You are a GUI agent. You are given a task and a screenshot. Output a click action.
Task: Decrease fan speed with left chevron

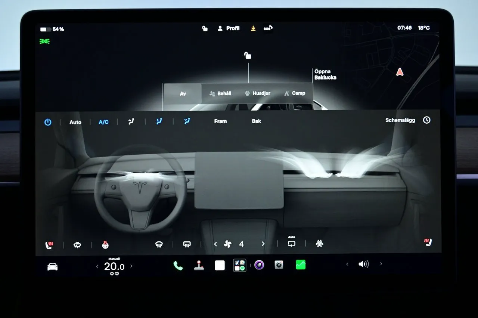pos(215,244)
